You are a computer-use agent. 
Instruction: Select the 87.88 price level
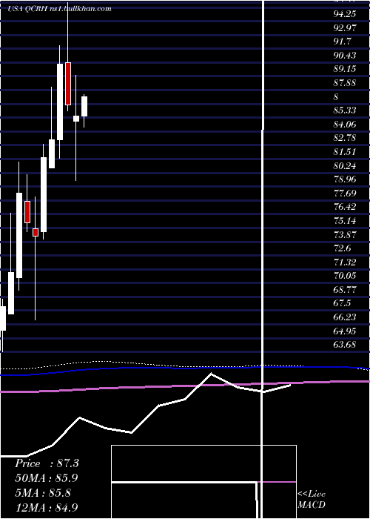tap(344, 83)
